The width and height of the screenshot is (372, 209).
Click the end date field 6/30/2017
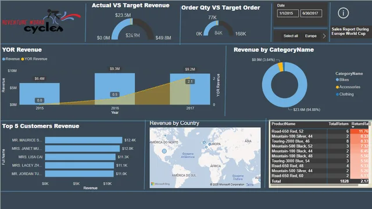click(x=312, y=13)
